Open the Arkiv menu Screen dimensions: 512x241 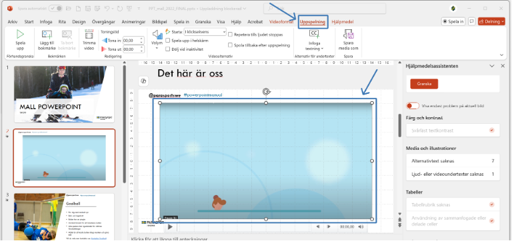[x=13, y=22]
